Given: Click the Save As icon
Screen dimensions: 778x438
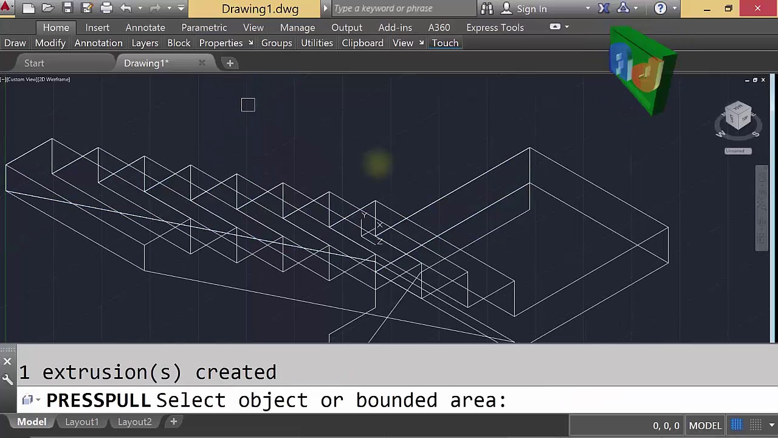Looking at the screenshot, I should click(x=87, y=9).
